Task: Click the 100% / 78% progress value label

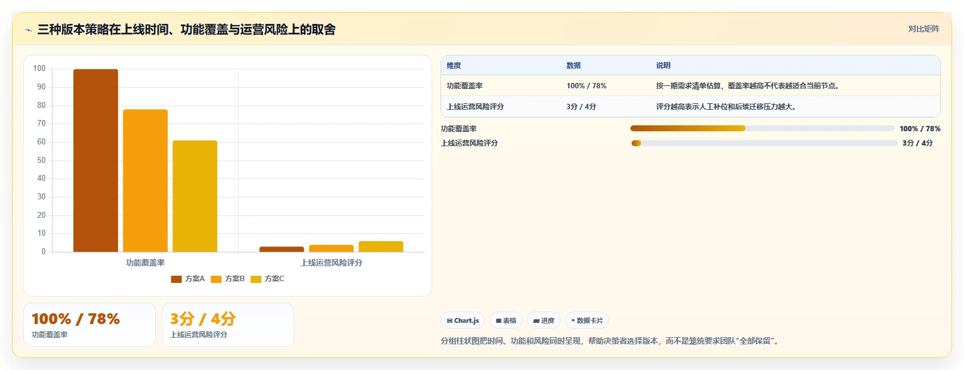Action: 920,129
